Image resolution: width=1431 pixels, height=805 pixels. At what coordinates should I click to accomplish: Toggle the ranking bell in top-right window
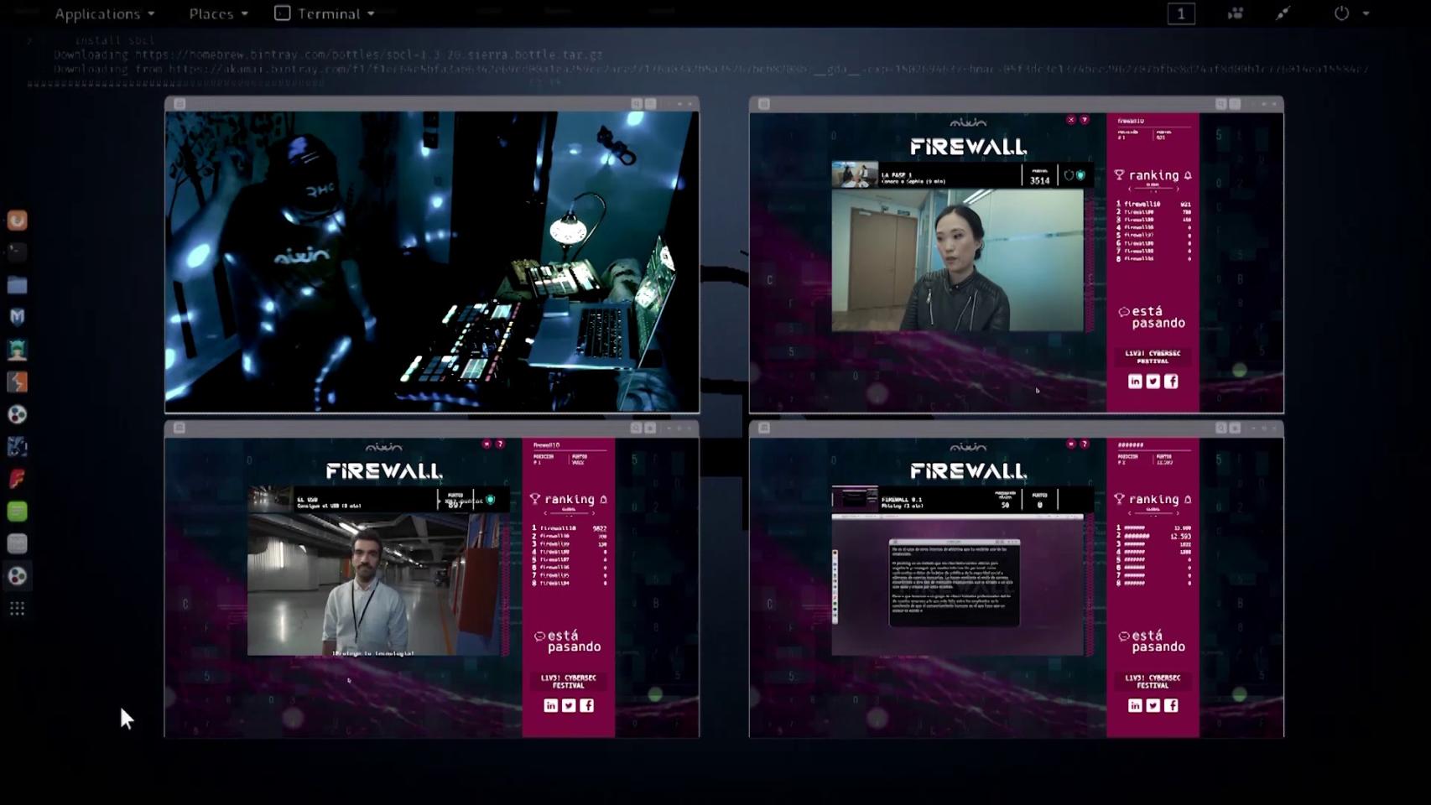point(1188,175)
